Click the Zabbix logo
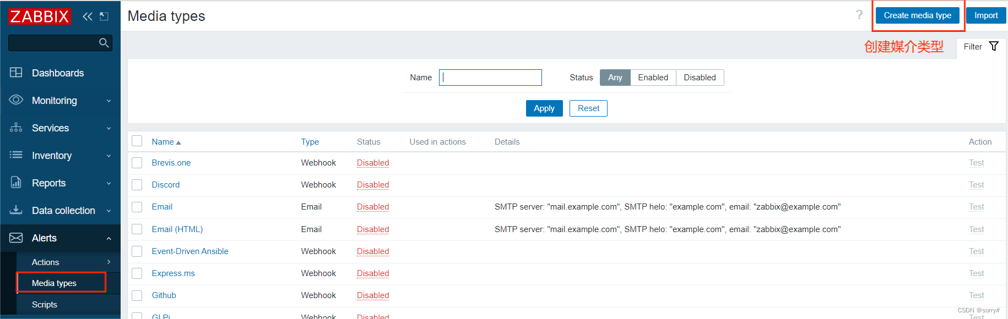 [x=40, y=16]
